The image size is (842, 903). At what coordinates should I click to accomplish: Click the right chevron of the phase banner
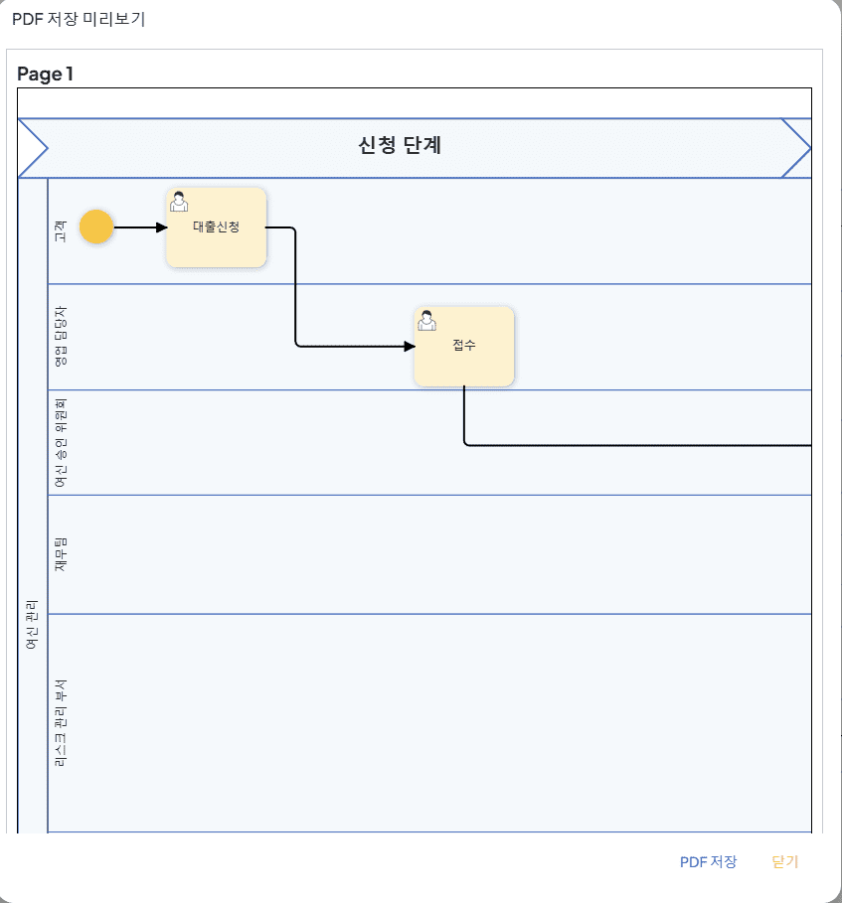coord(796,148)
